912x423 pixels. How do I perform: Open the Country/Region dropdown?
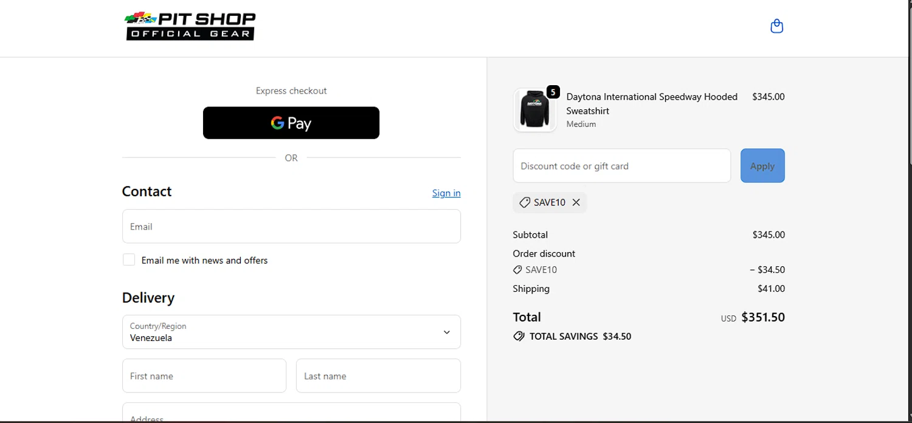pyautogui.click(x=291, y=332)
